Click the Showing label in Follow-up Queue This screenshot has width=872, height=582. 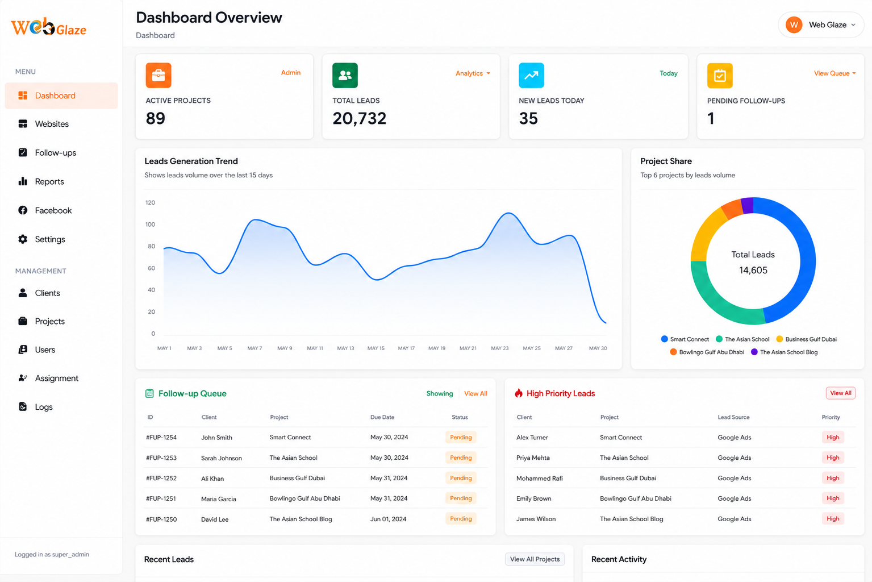pyautogui.click(x=440, y=393)
